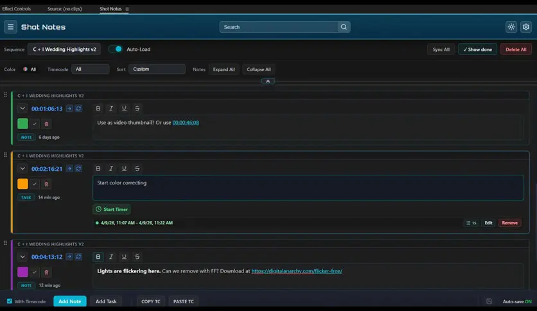Strikethrough icon in the 00:02:16:21 task

point(137,168)
